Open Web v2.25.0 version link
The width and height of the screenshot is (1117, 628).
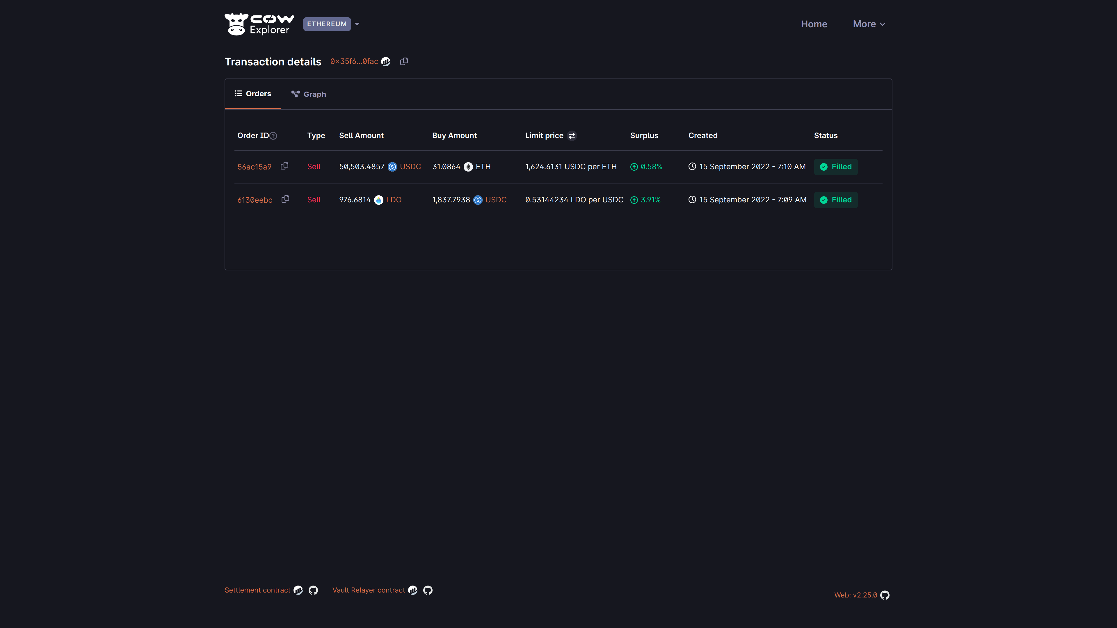pos(855,595)
